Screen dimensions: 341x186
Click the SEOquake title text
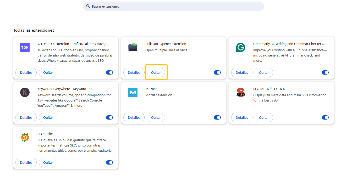pyautogui.click(x=45, y=134)
